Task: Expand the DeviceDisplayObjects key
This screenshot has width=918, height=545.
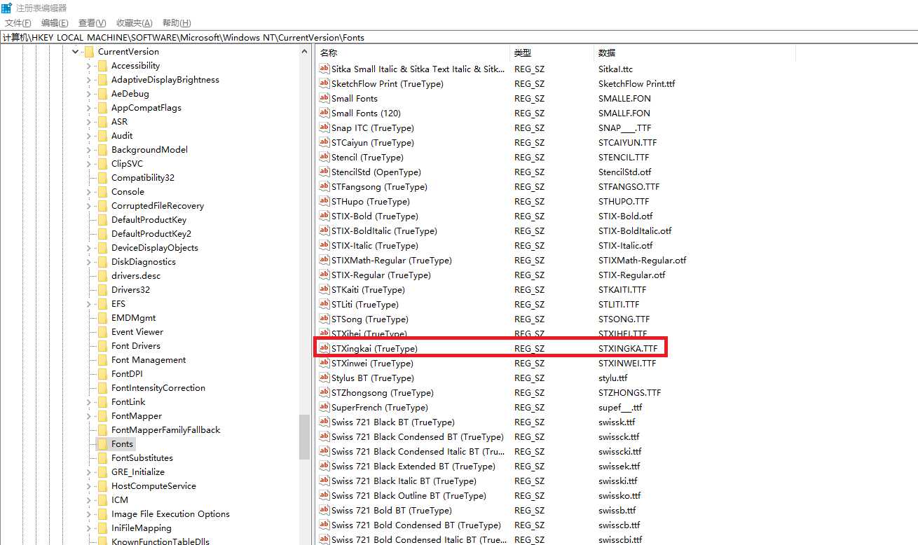Action: tap(89, 247)
